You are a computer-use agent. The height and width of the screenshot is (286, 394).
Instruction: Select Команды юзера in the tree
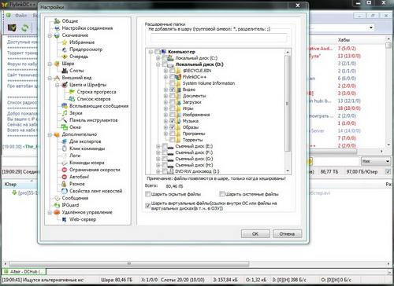(x=87, y=163)
